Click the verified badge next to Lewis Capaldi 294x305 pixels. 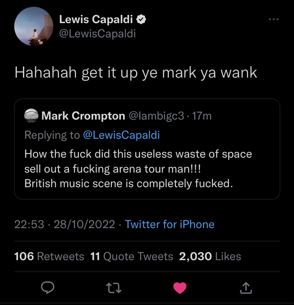tap(141, 20)
